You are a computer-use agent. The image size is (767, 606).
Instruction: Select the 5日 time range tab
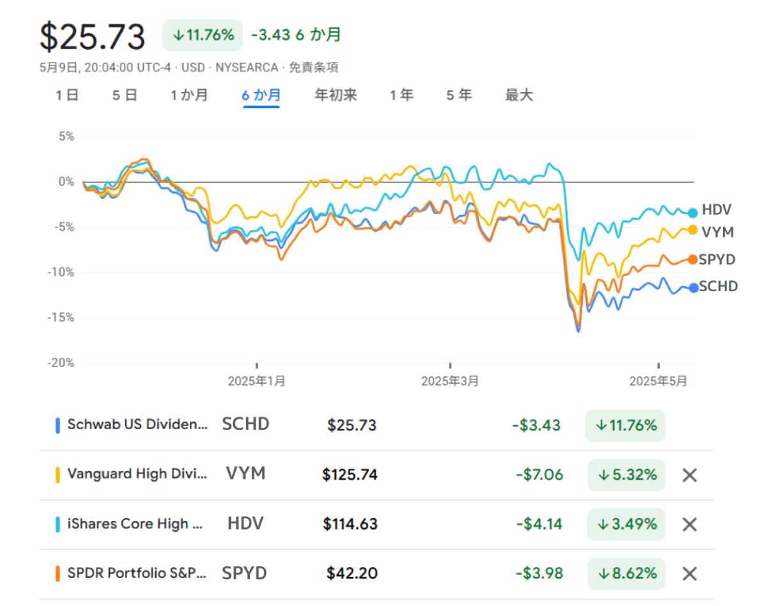pyautogui.click(x=125, y=96)
